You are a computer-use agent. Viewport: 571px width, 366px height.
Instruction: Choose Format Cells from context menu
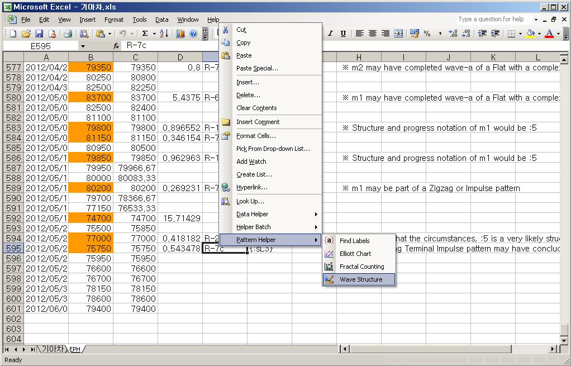click(x=256, y=135)
